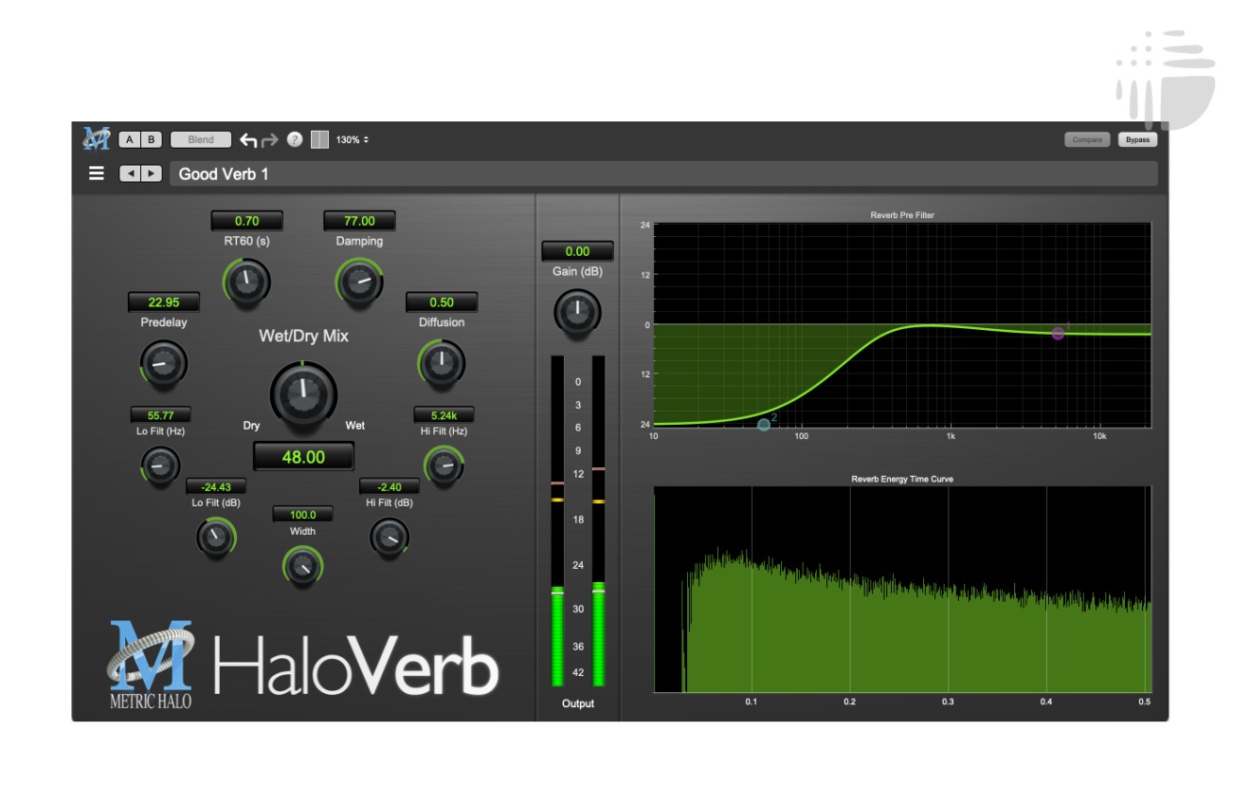
Task: Click the Output label below the meters
Action: click(x=577, y=703)
